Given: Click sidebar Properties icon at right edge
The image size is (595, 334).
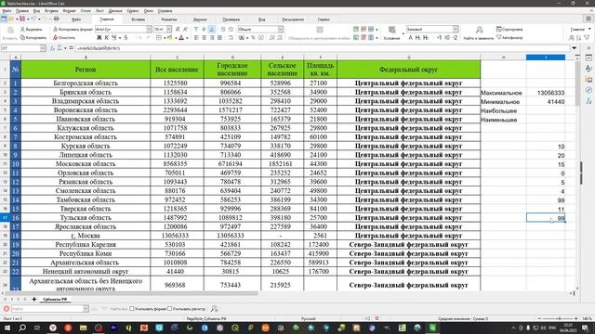Looking at the screenshot, I should click(x=588, y=58).
